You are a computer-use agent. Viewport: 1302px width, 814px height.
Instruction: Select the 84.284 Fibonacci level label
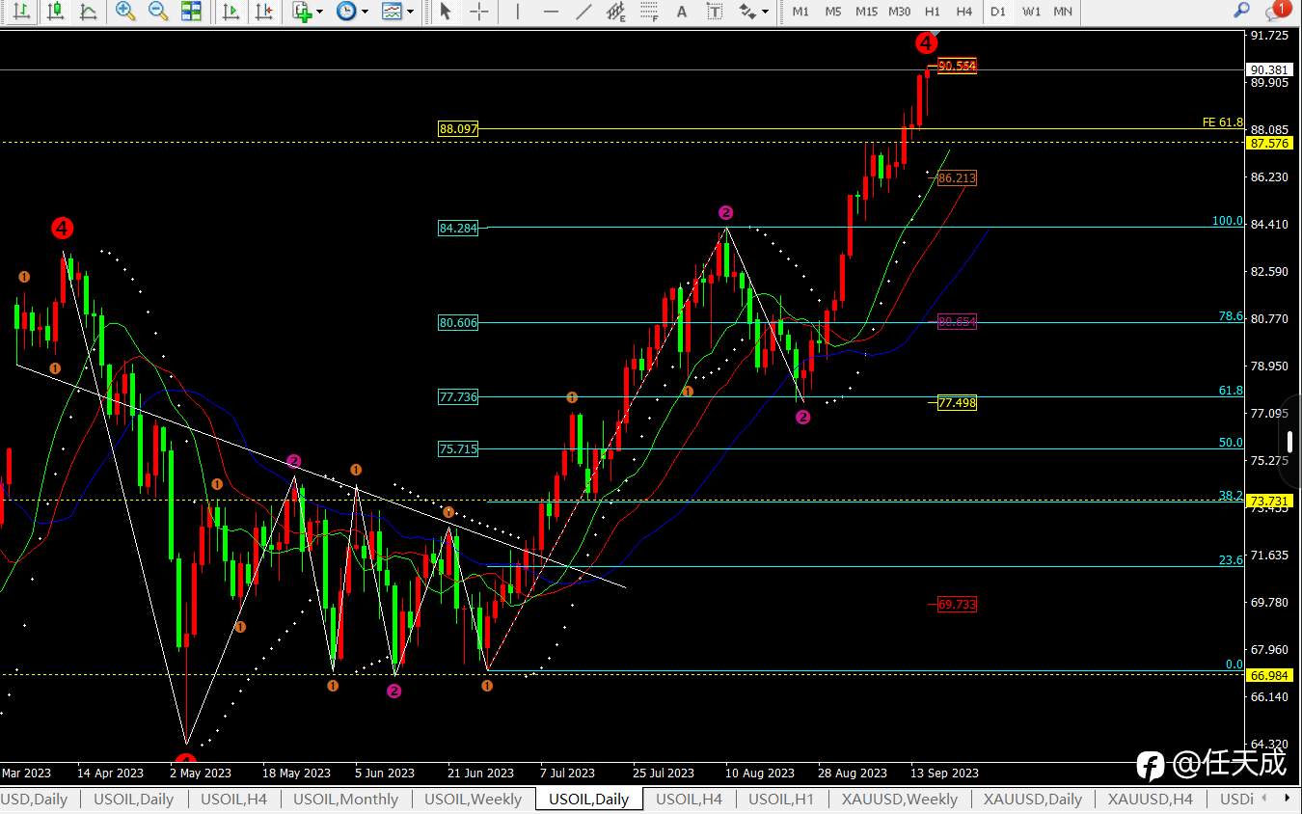tap(458, 229)
